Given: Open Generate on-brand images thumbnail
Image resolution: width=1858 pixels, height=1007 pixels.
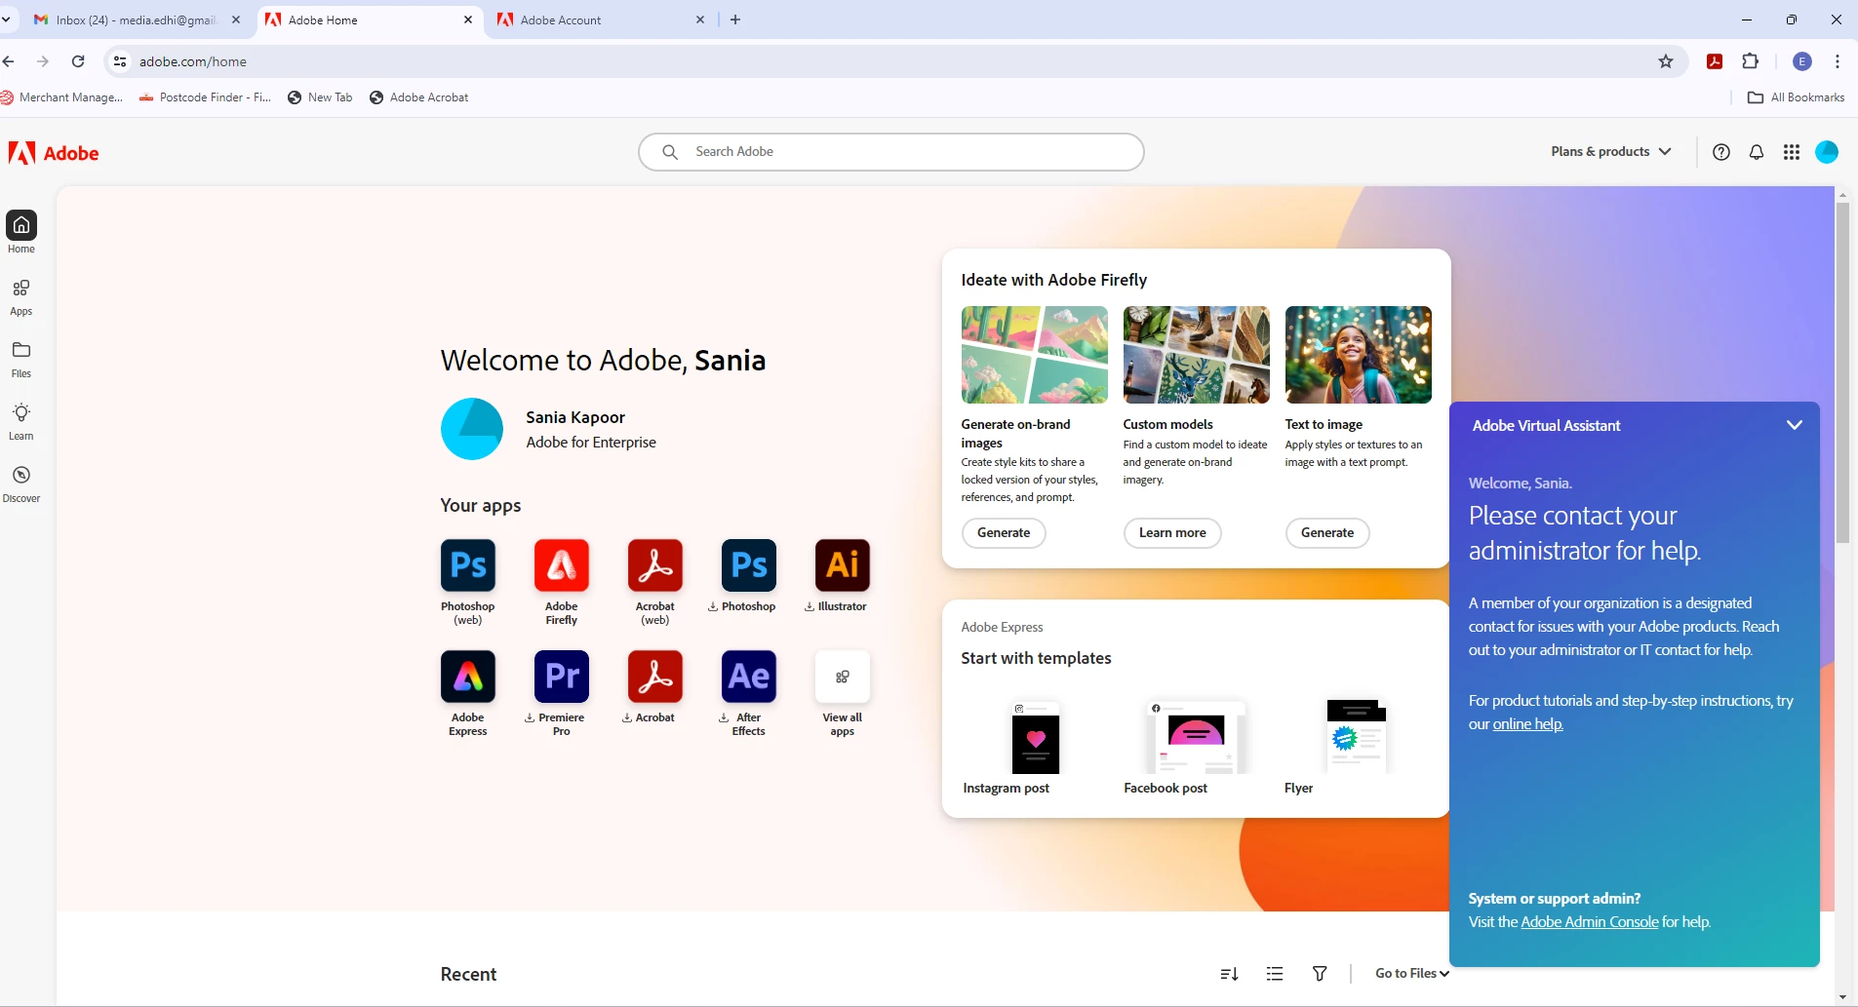Looking at the screenshot, I should click(x=1034, y=355).
